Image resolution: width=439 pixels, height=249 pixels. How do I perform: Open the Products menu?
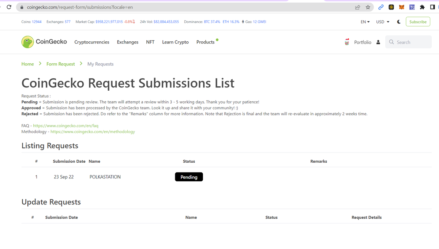(x=206, y=42)
